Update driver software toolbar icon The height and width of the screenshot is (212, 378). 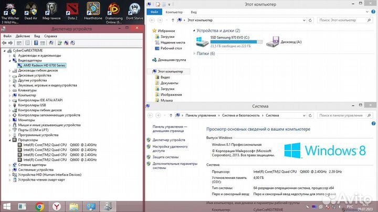click(x=59, y=43)
